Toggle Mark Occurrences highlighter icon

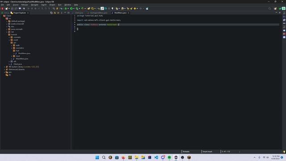coord(102,8)
